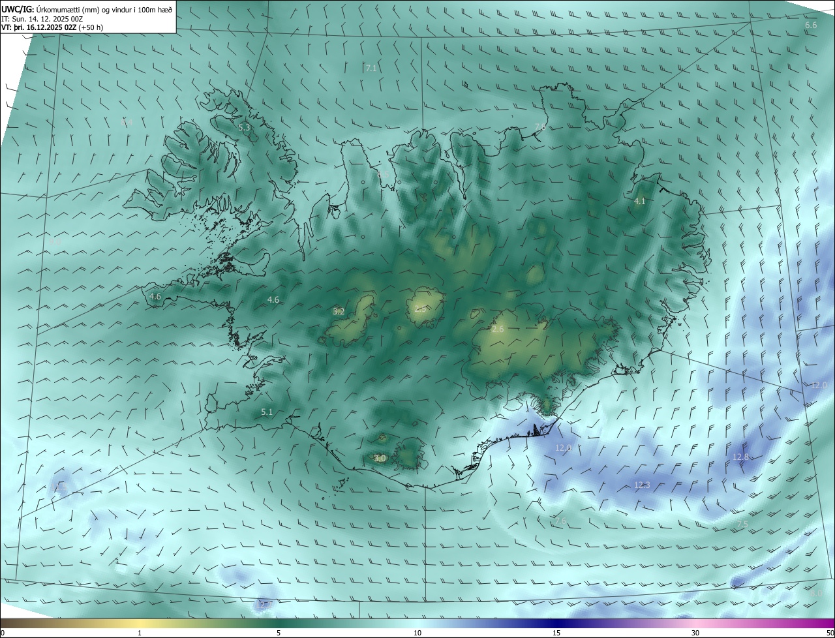Click the 7.5 value on the map
Viewport: 835px width, 638px height.
point(742,524)
